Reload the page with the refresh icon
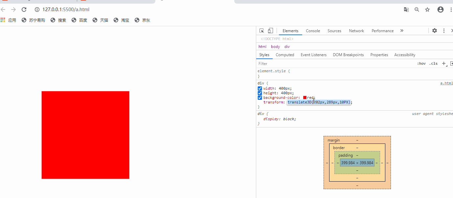This screenshot has width=453, height=198. pyautogui.click(x=24, y=10)
